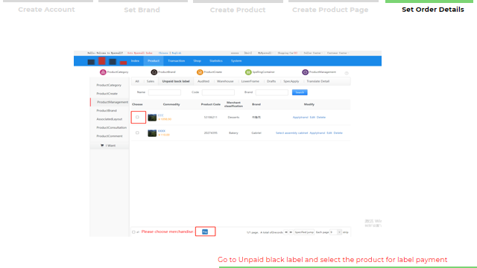Click the Specified jump button
Viewport: 477px width, 268px height.
tap(304, 232)
